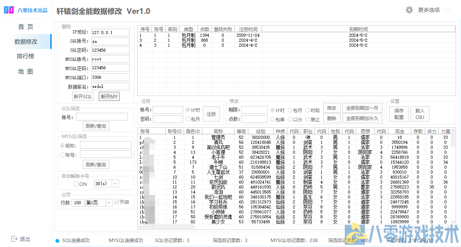
Task: Toggle the pagination 开启 checkbox
Action: point(117,202)
